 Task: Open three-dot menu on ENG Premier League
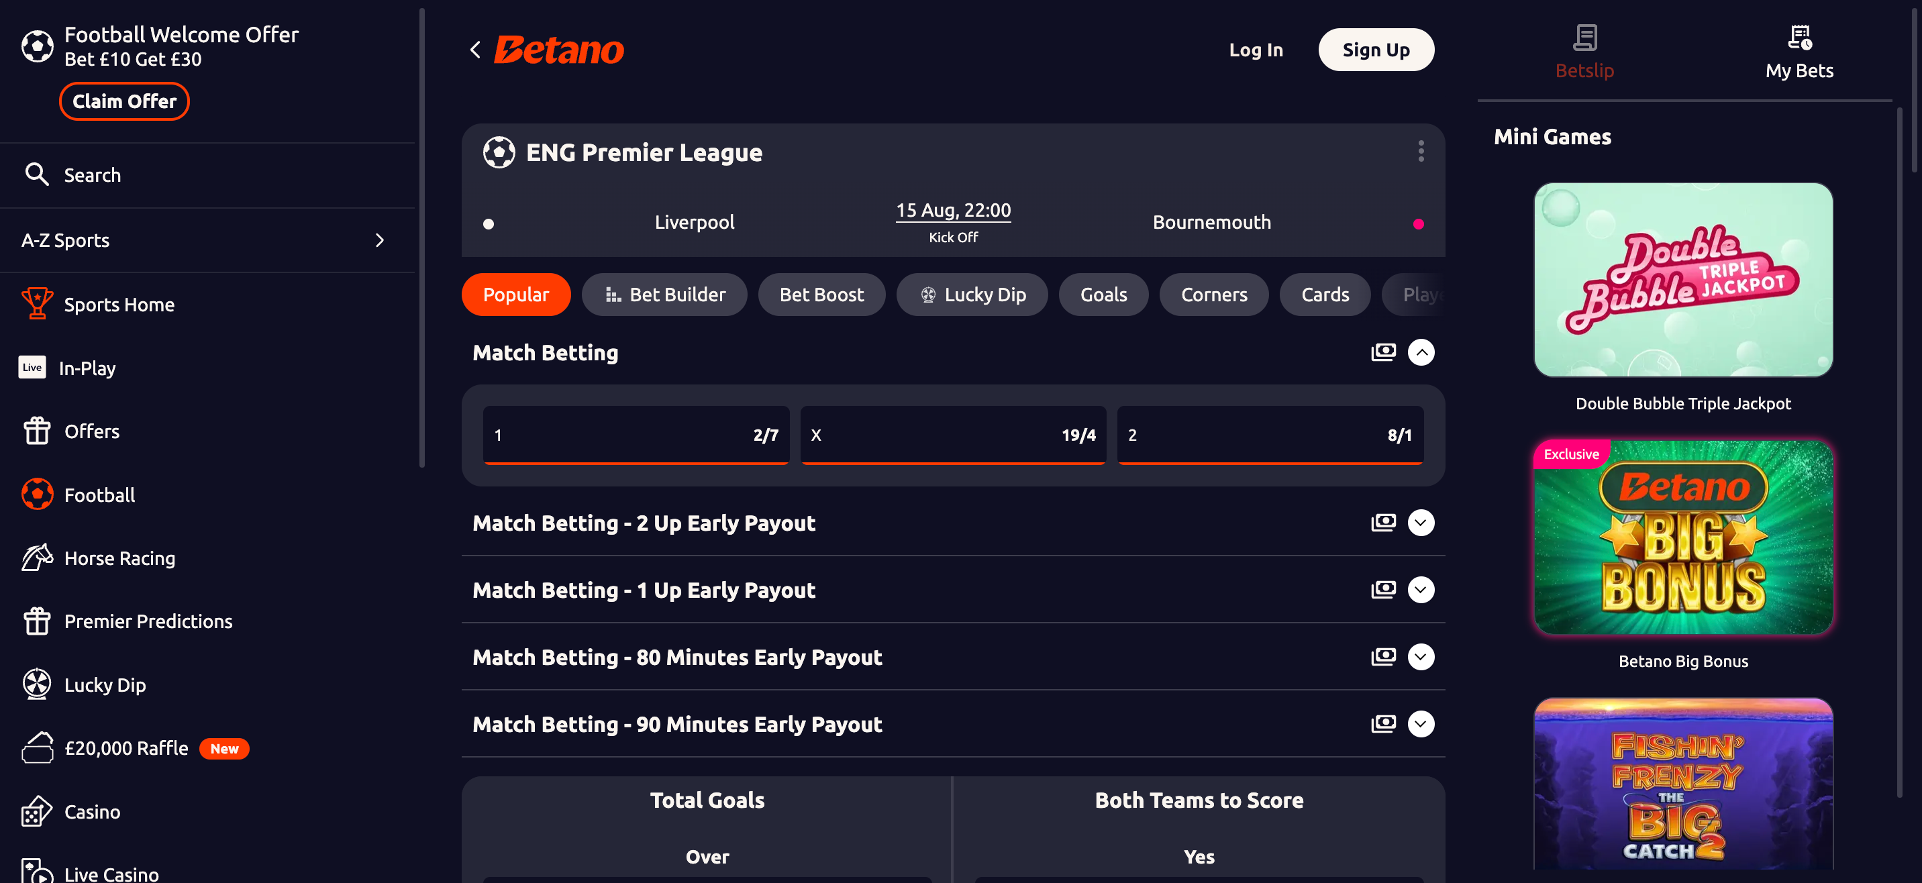coord(1421,152)
